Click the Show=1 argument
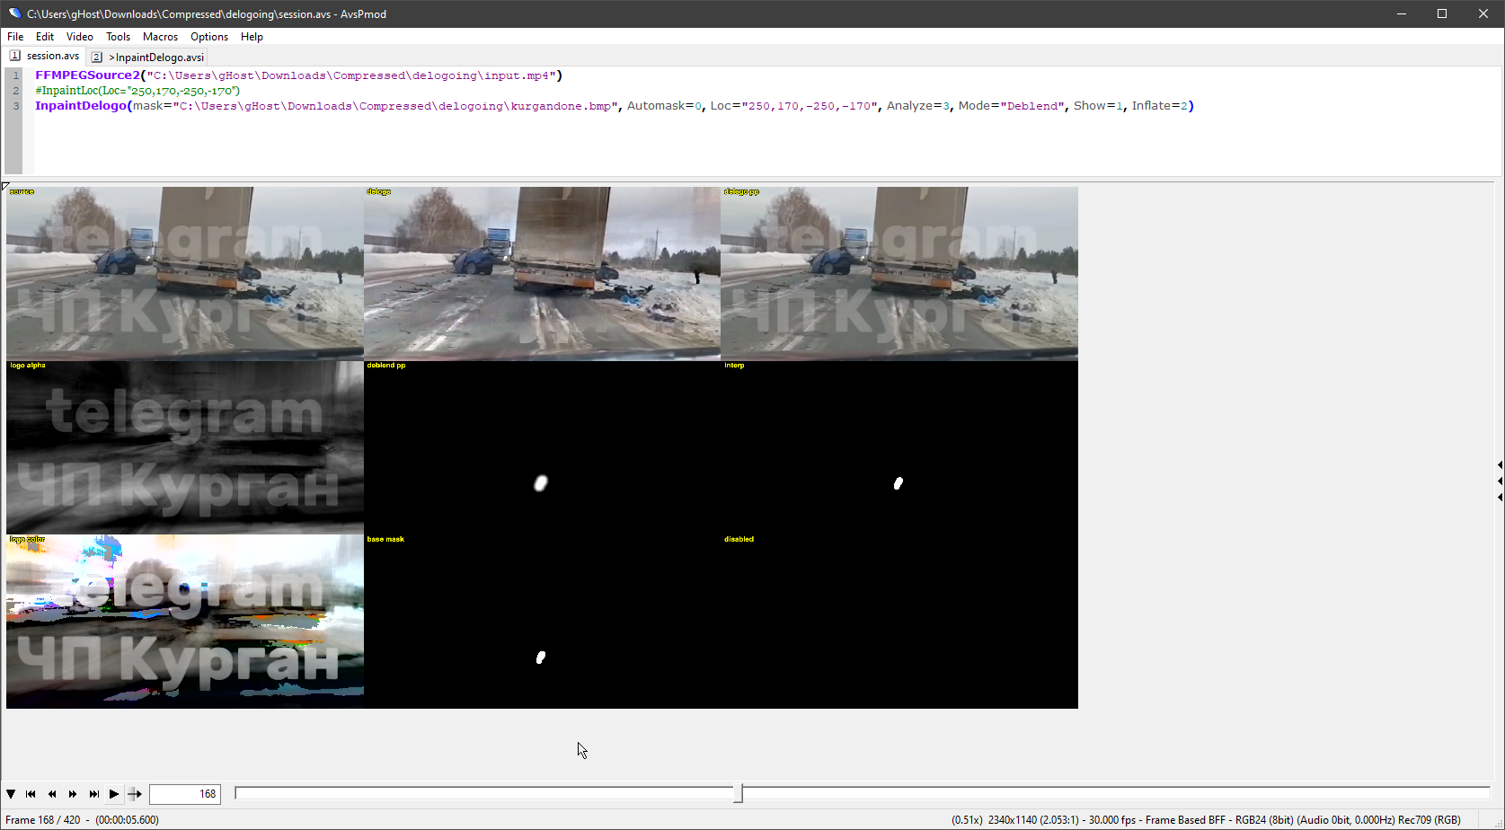Image resolution: width=1505 pixels, height=830 pixels. coord(1098,106)
